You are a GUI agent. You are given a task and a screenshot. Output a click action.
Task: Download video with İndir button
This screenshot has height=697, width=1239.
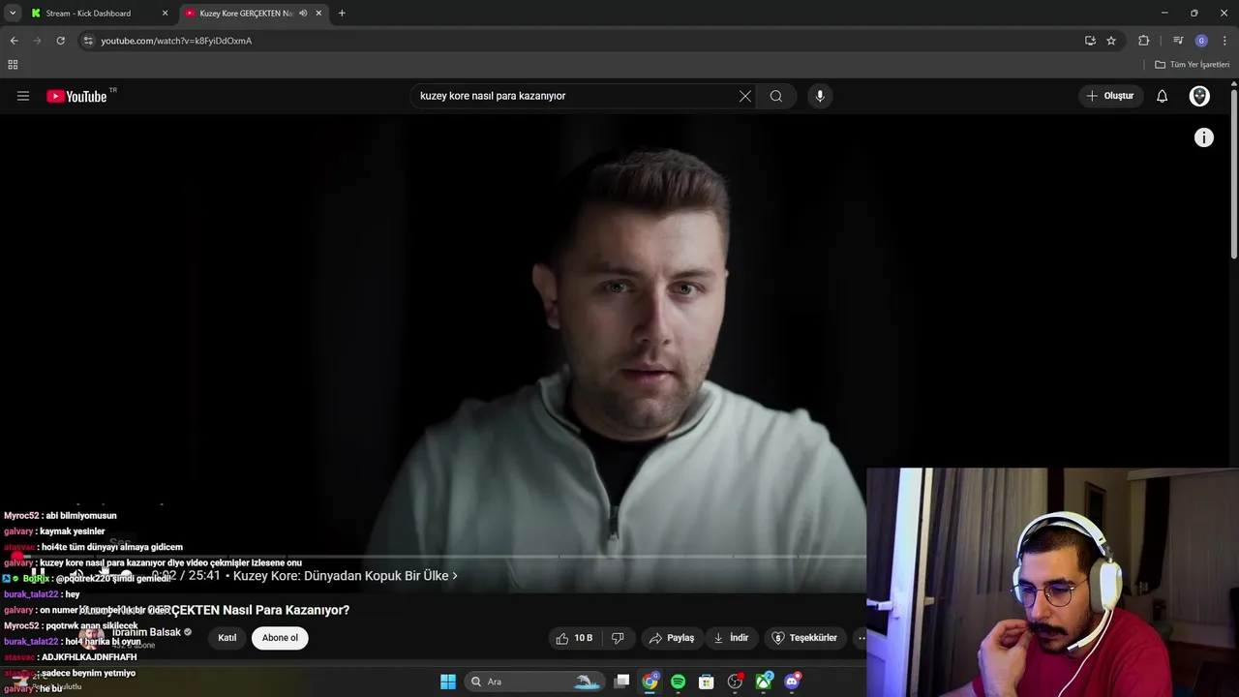click(731, 638)
